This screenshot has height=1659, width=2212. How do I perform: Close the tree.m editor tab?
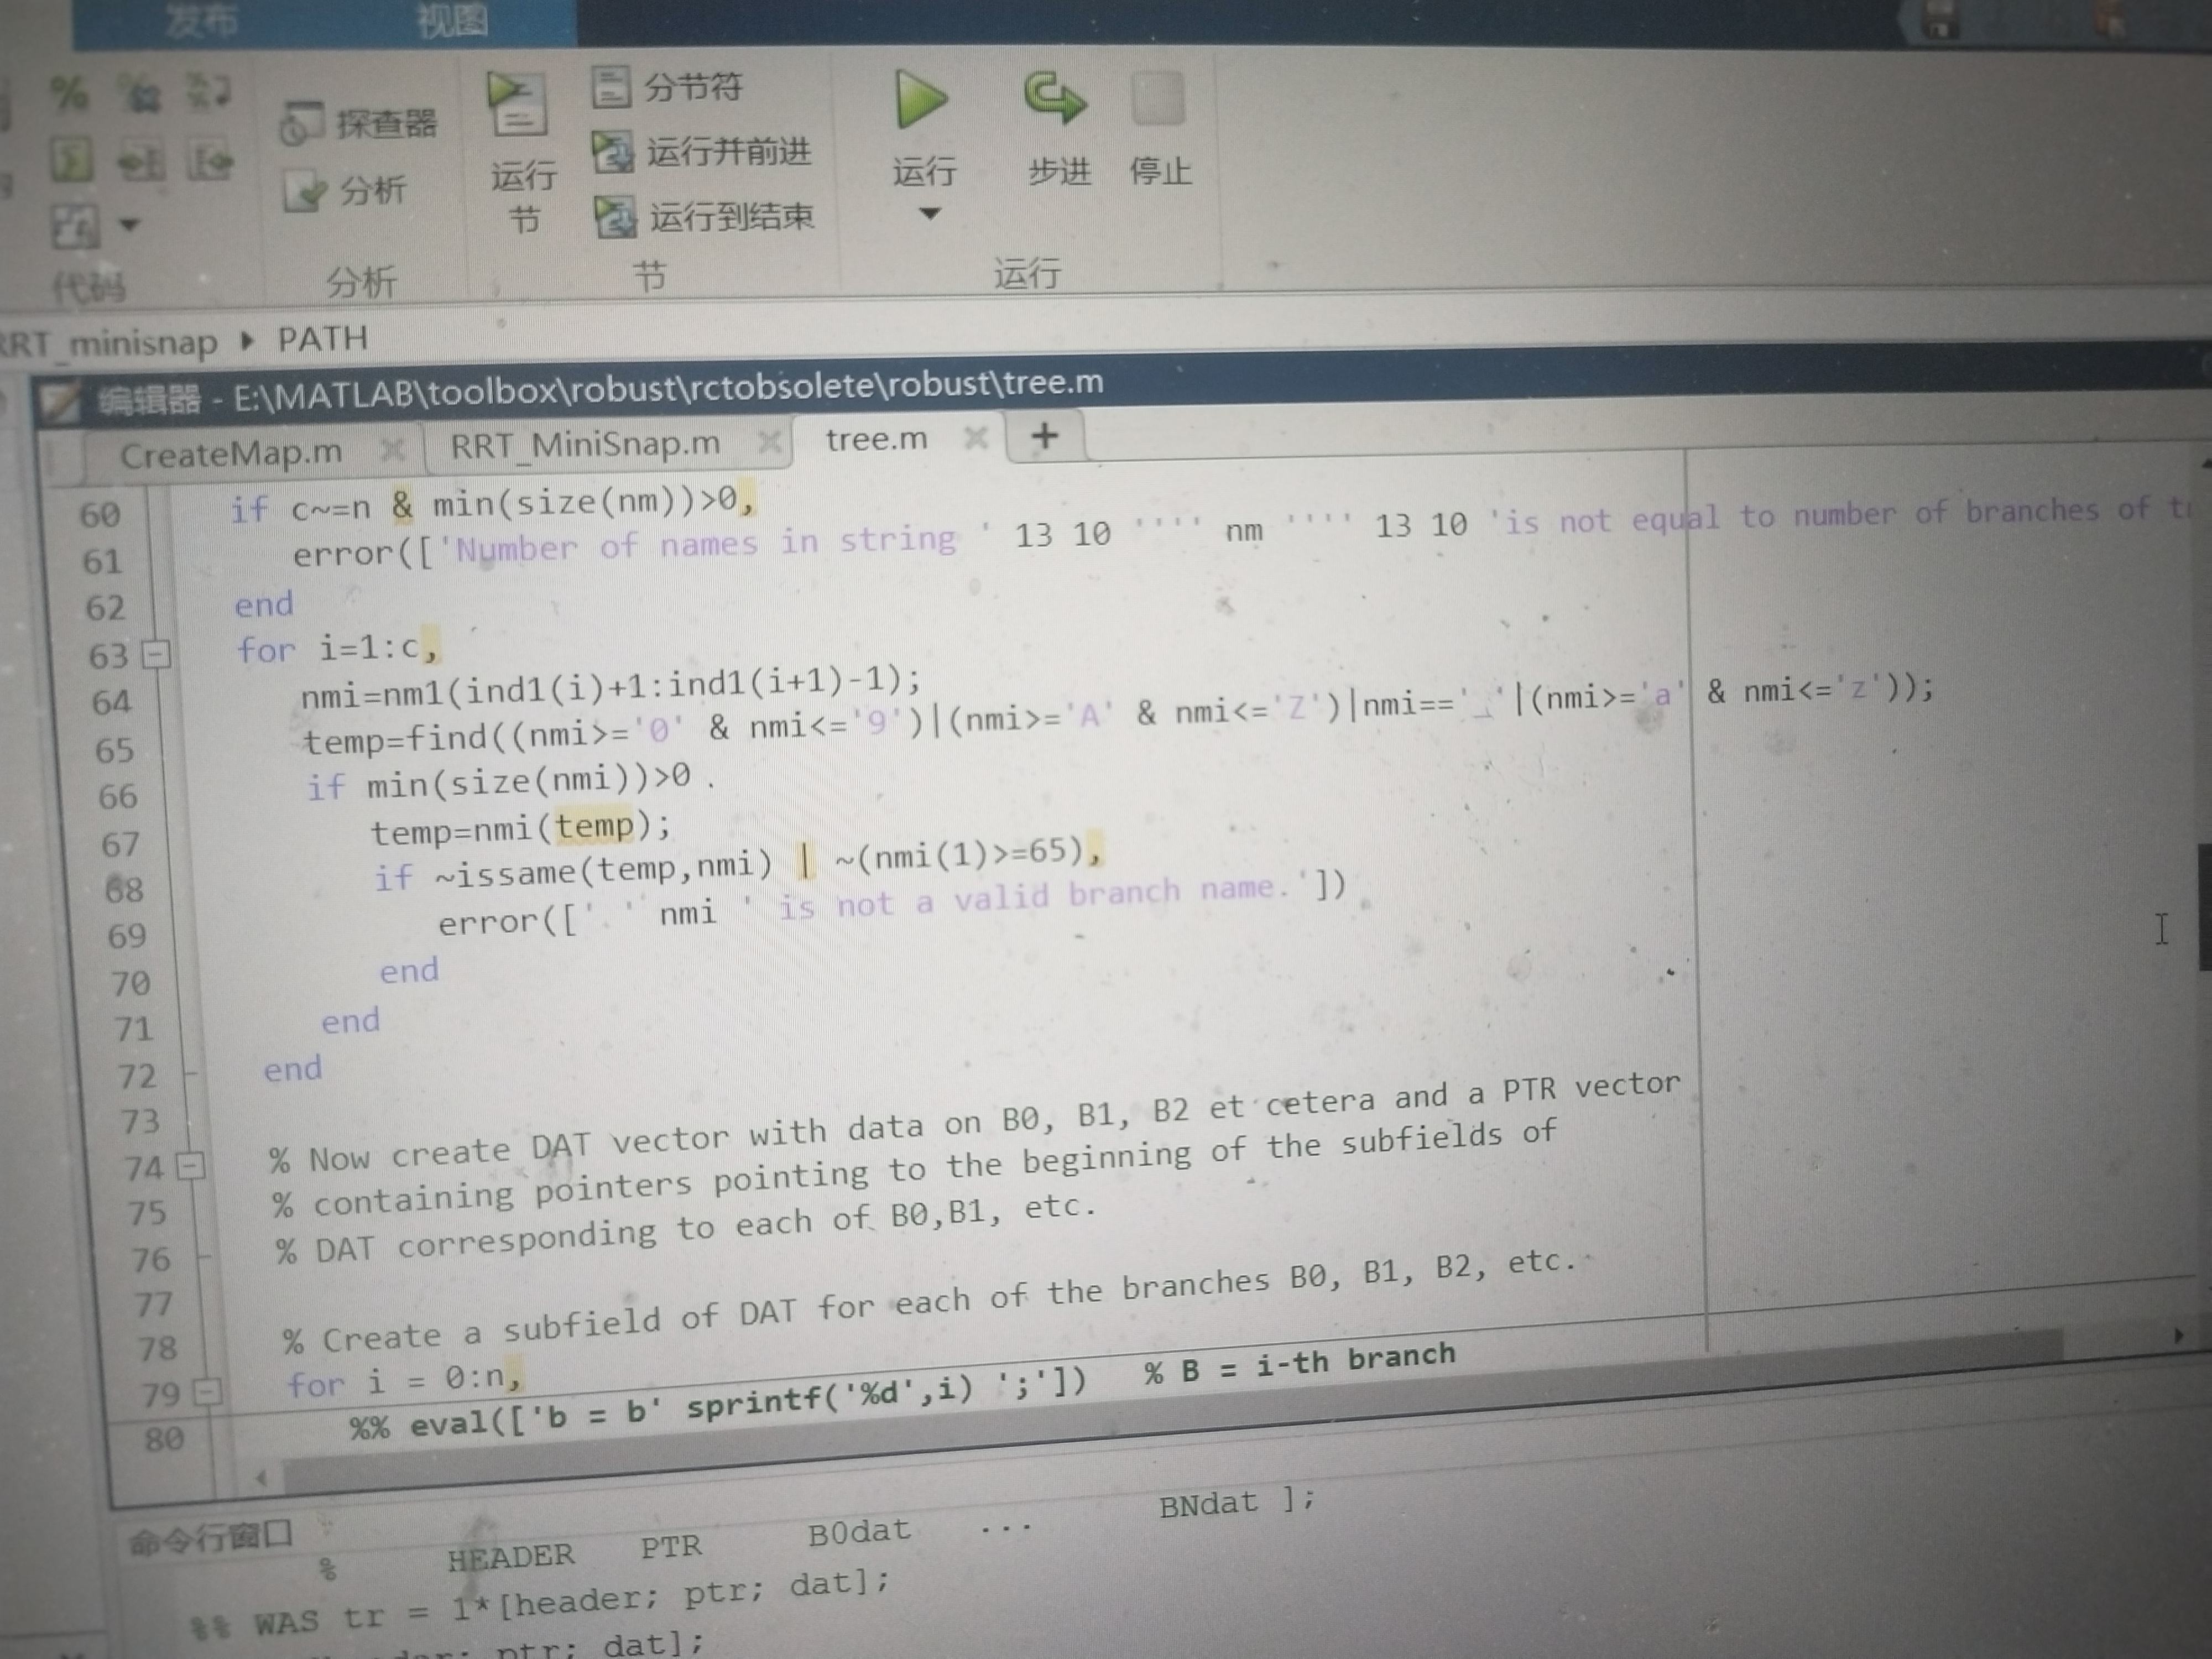976,438
